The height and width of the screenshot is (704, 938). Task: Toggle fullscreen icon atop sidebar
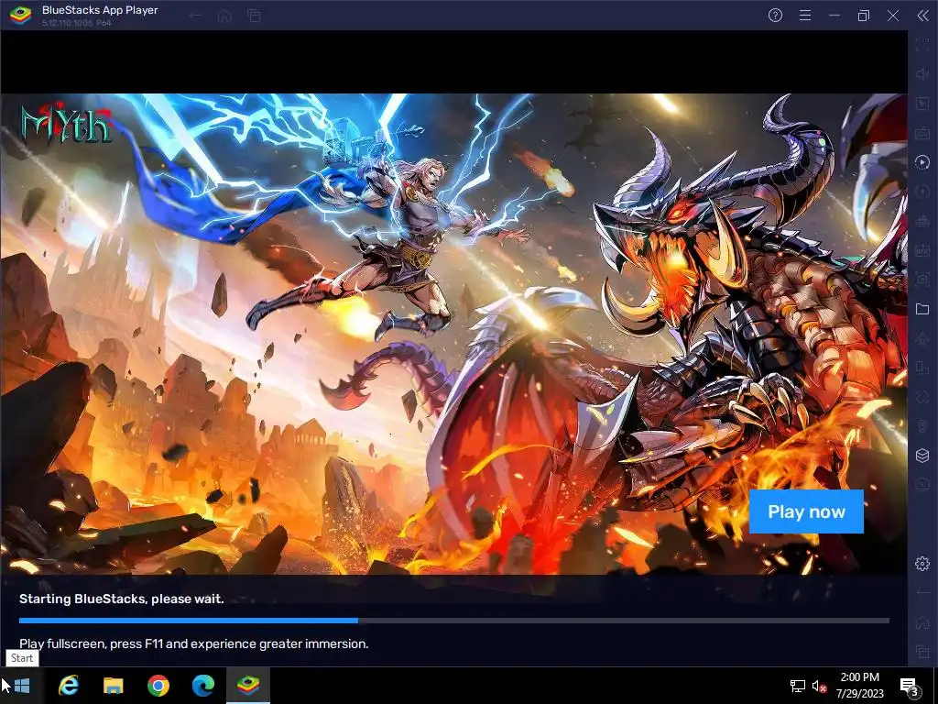[x=922, y=46]
